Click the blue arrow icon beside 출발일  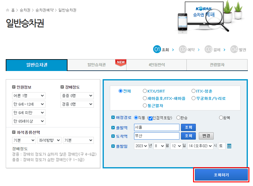click(x=113, y=146)
